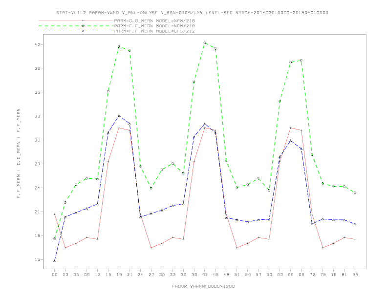Click red plus marker at hour 84

tap(355, 239)
